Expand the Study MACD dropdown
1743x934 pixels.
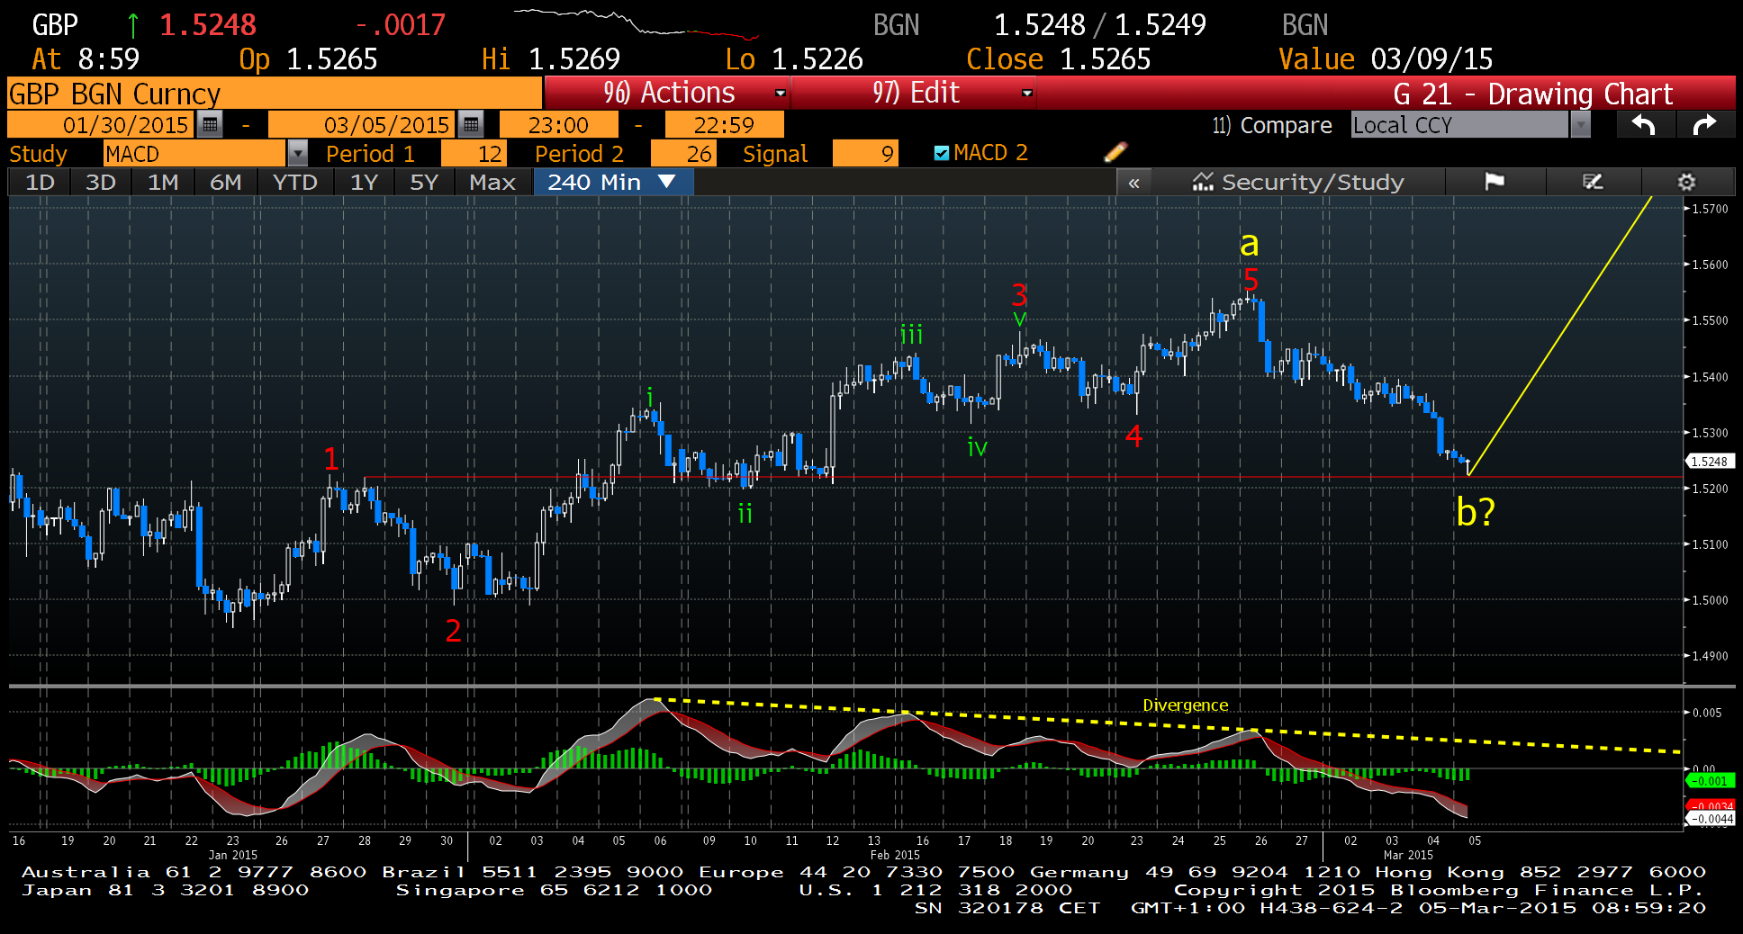[x=297, y=154]
